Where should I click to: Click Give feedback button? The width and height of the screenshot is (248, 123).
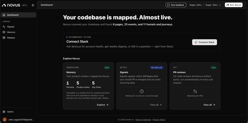coord(176,5)
